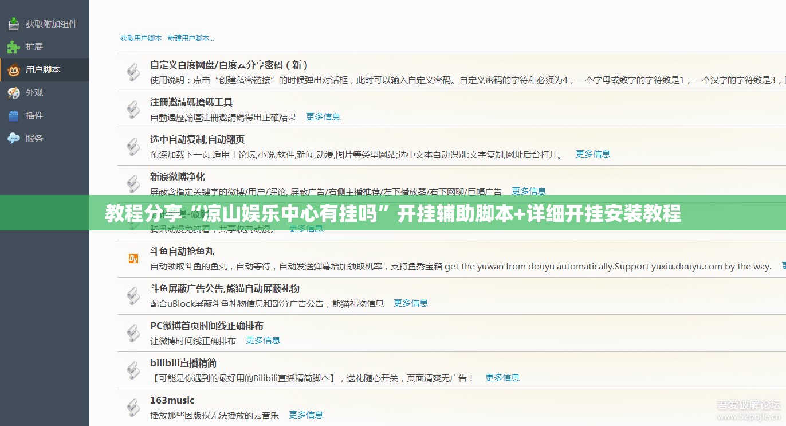This screenshot has width=786, height=426.
Task: Click the paint palette icon for 外观
Action: click(x=14, y=93)
